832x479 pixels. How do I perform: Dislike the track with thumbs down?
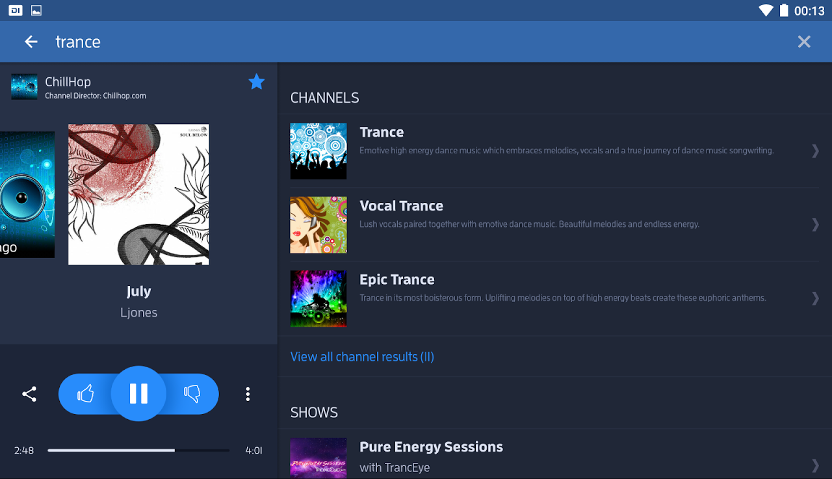point(192,394)
